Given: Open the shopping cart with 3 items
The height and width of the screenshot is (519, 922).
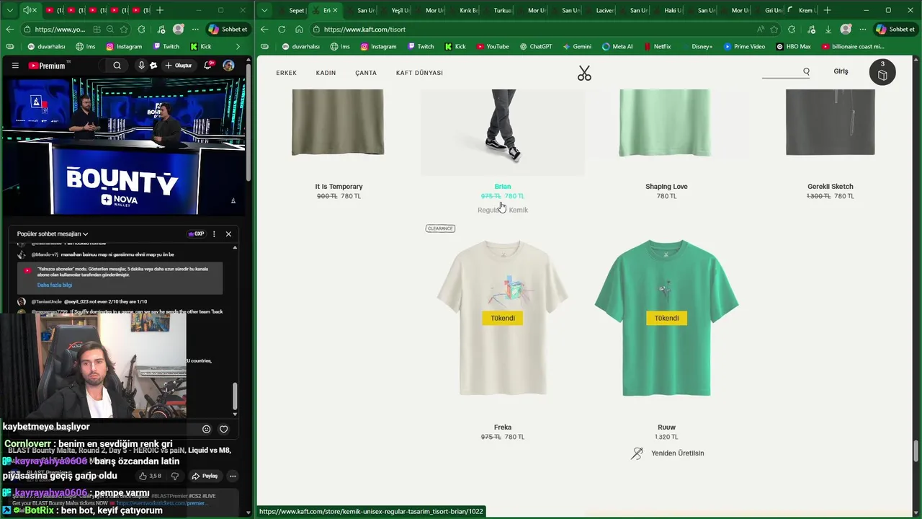Looking at the screenshot, I should tap(882, 73).
